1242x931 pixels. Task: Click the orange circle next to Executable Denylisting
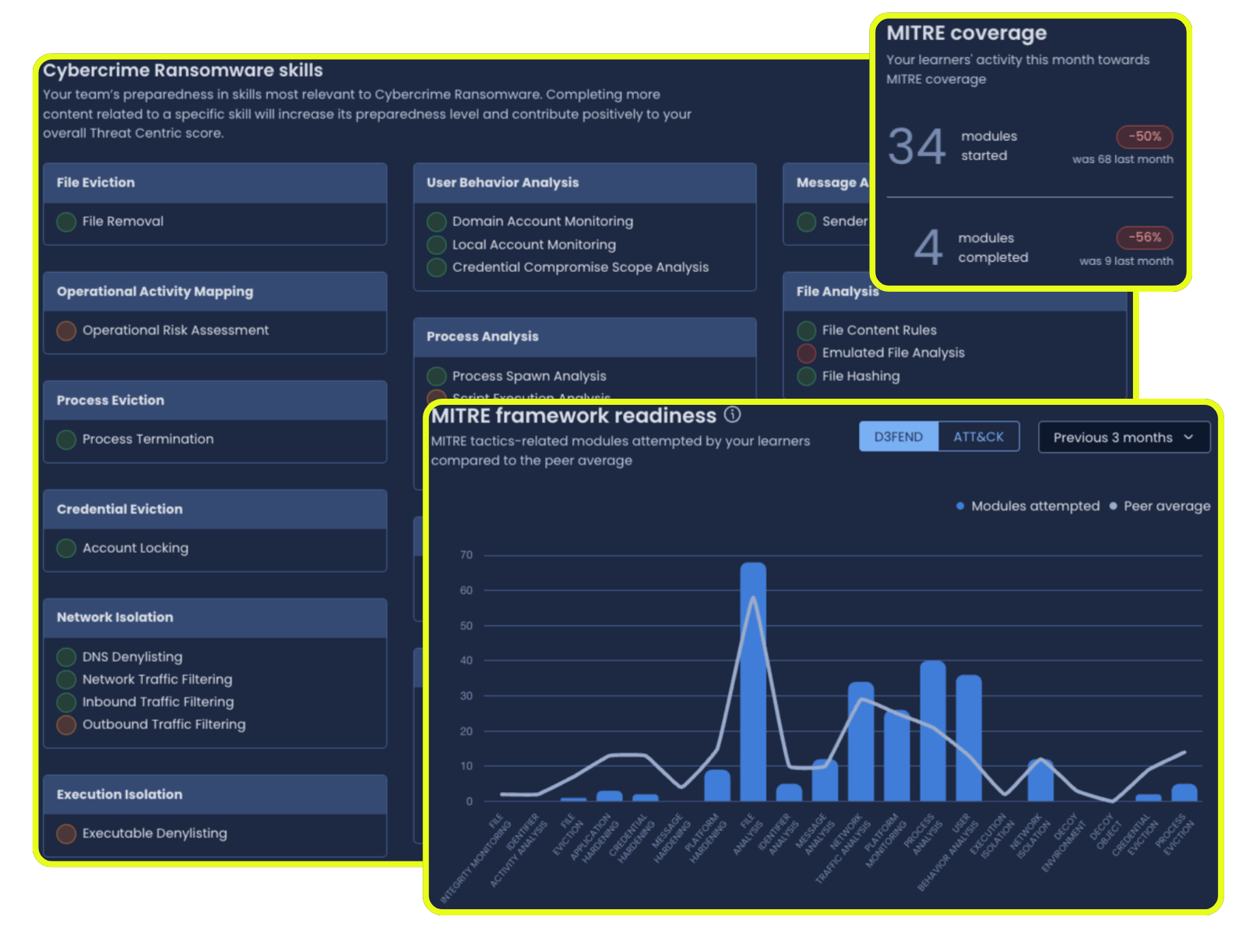click(x=66, y=834)
